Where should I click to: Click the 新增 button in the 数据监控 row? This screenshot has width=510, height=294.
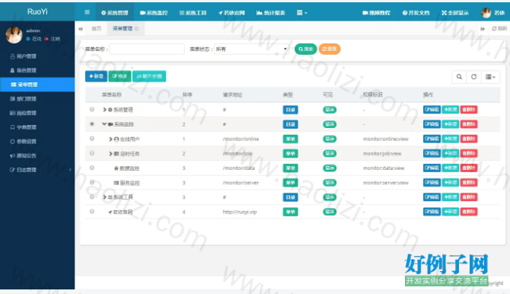pos(451,168)
